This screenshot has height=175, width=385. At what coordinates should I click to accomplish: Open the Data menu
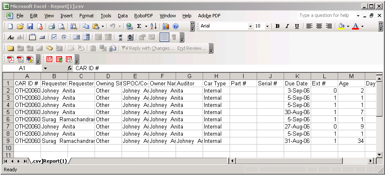click(x=123, y=16)
